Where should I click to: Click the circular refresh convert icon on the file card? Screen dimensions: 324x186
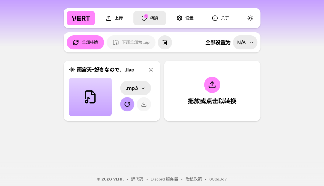click(127, 104)
